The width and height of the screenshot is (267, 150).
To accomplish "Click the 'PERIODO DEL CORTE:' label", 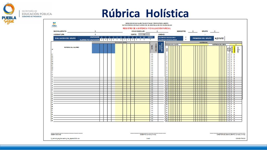I will coord(172,45).
